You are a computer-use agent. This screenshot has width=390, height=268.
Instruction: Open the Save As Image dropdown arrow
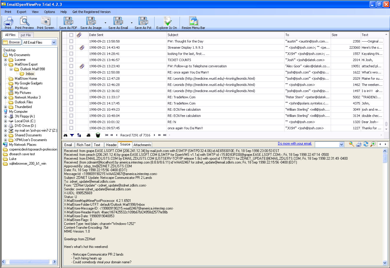point(105,23)
